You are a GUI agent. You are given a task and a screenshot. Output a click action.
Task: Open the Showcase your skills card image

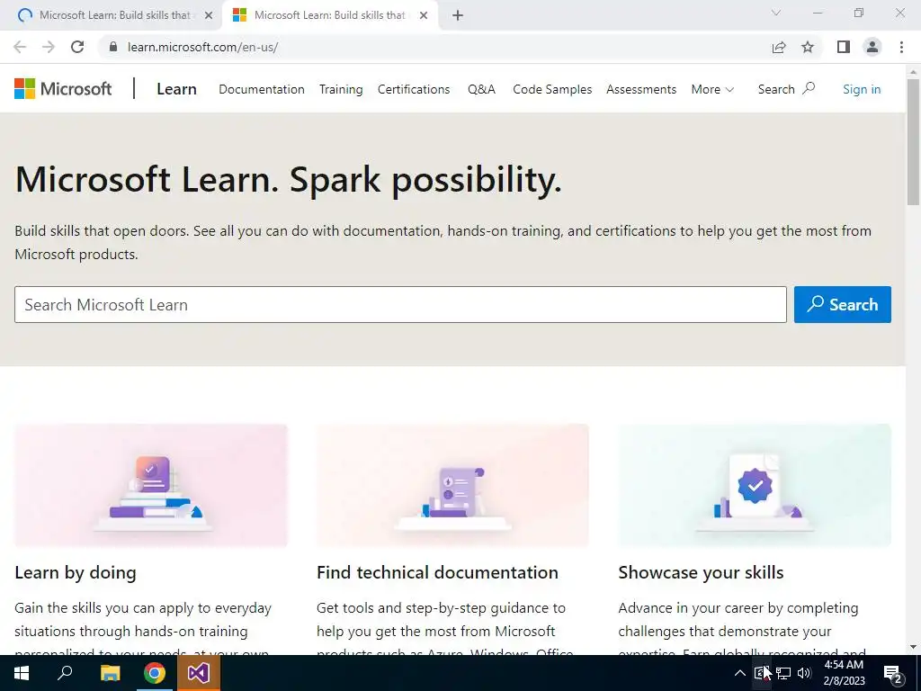coord(755,485)
